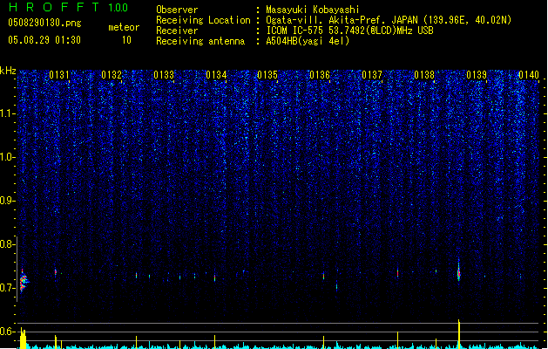Click the Receiver field label
Viewport: 548px width, 349px height.
[x=177, y=31]
